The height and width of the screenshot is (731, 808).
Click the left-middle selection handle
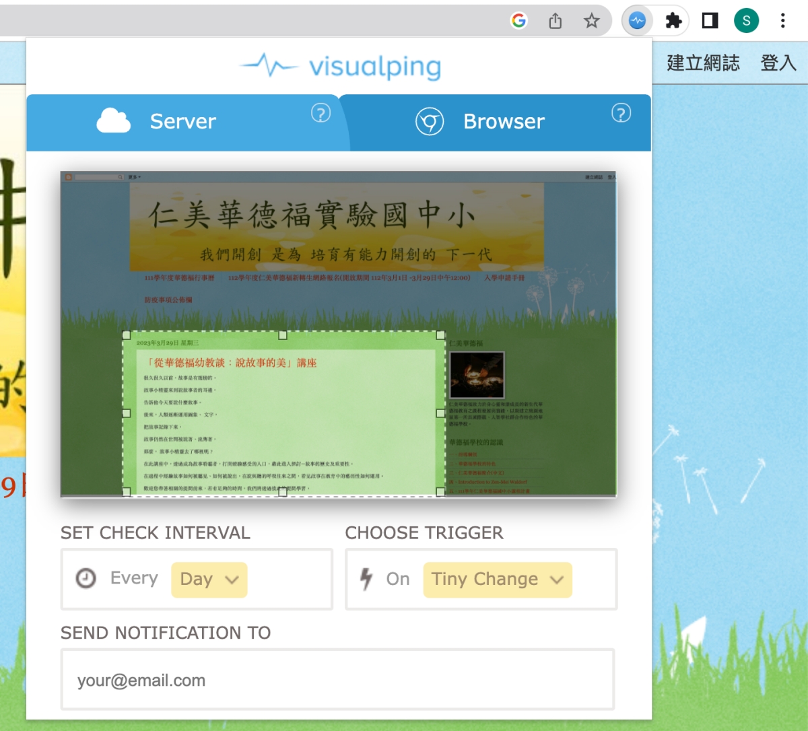[x=126, y=413]
